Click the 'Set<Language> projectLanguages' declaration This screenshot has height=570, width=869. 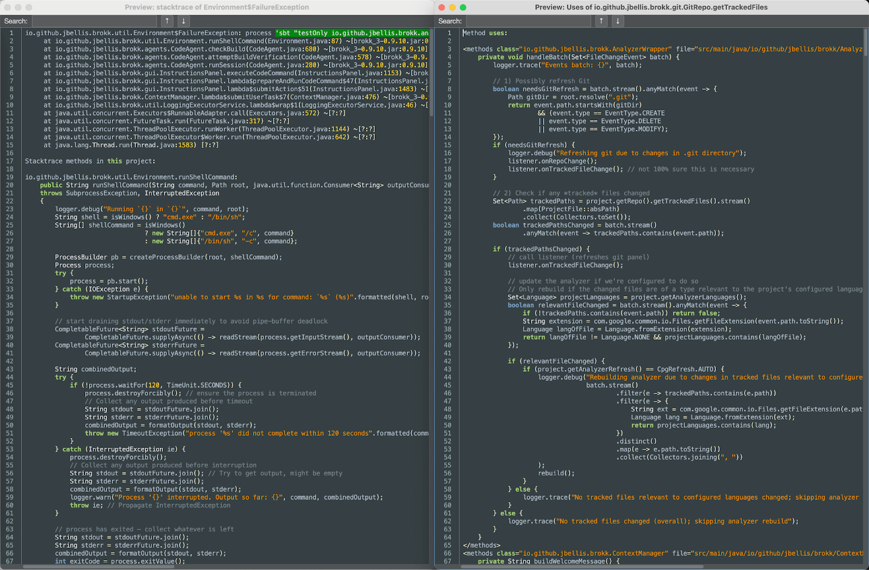pos(627,297)
